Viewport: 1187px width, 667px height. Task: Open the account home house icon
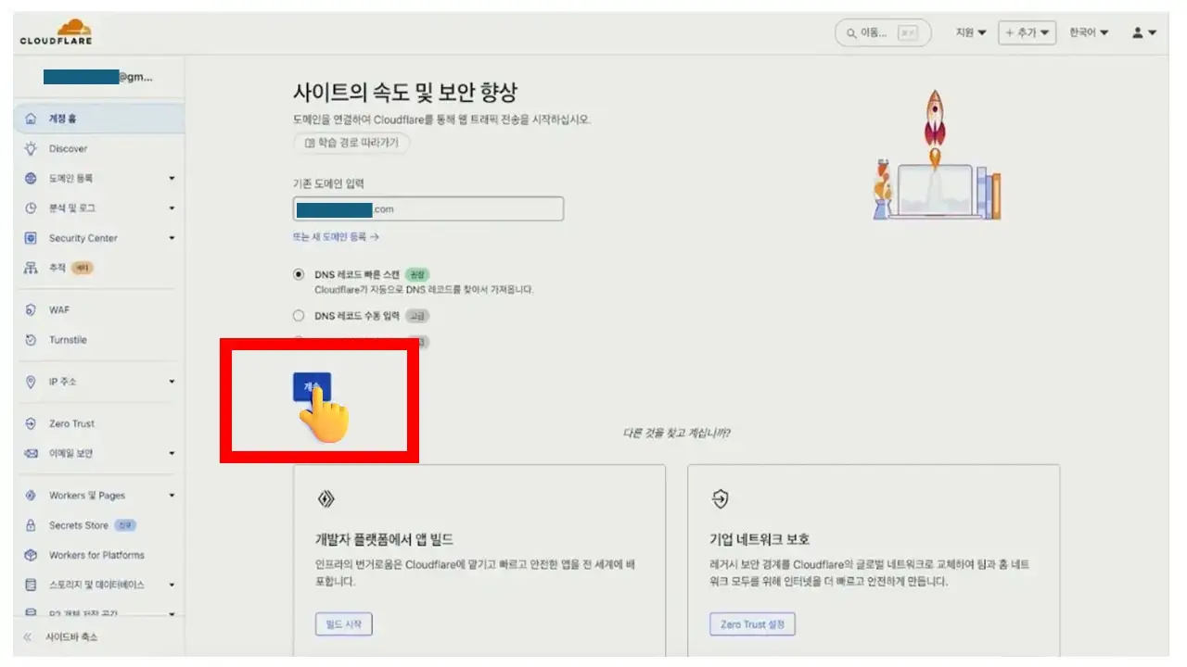click(31, 119)
